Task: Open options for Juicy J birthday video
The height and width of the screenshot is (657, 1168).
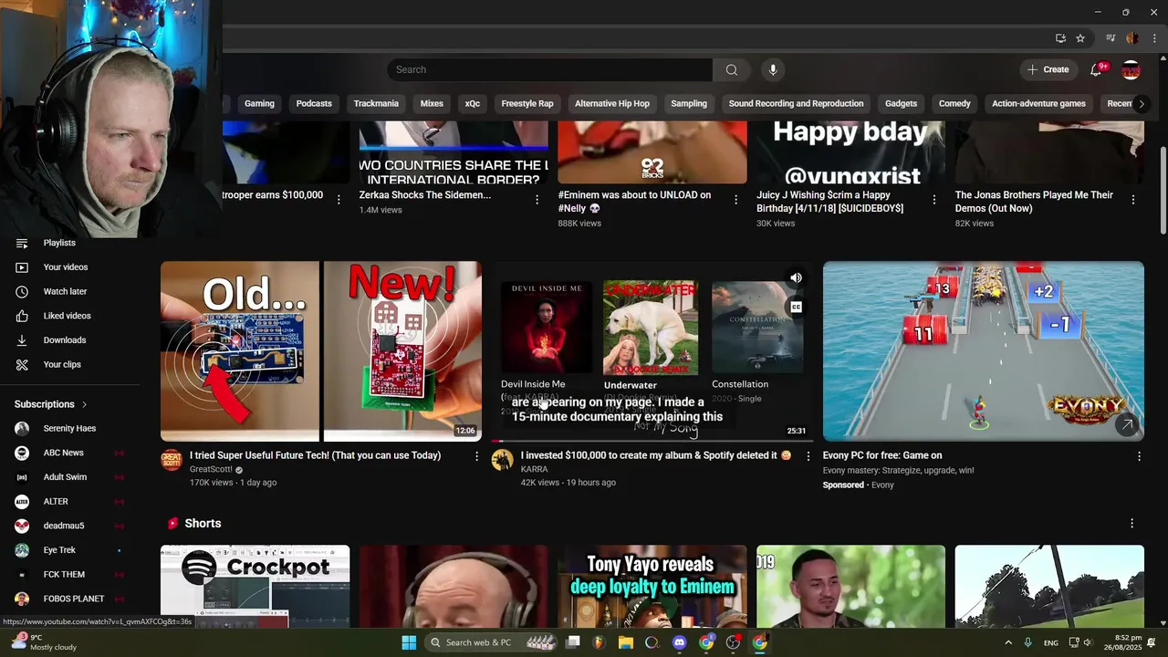Action: tap(934, 199)
